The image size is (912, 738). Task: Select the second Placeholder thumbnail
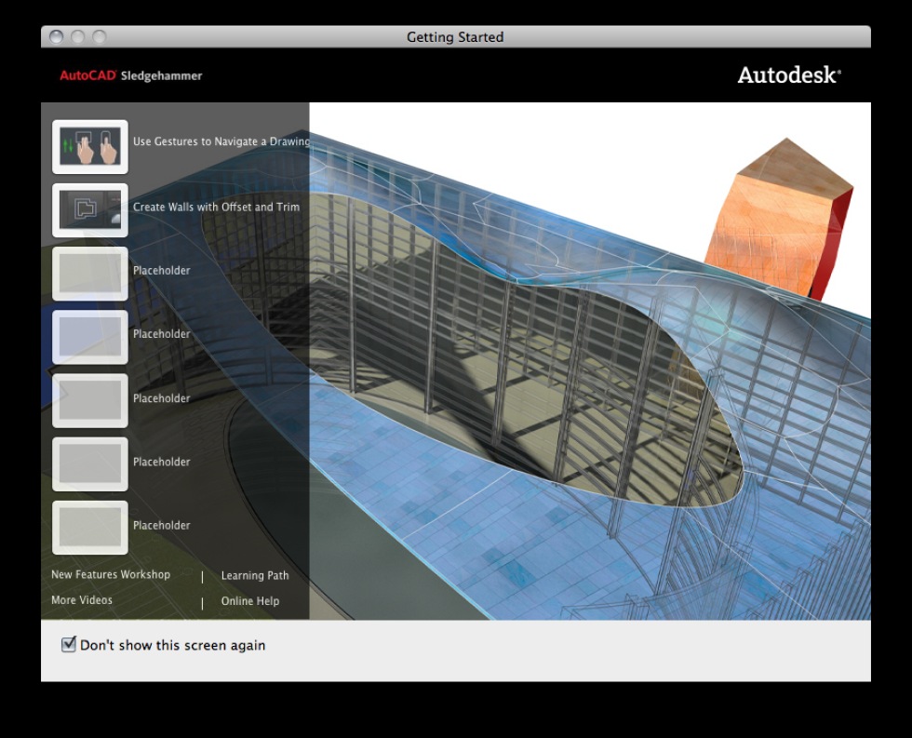coord(89,337)
